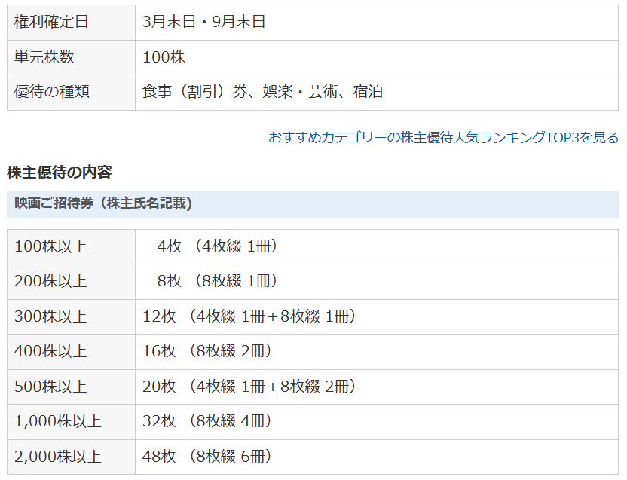Click the 株主優待の内容 heading
Image resolution: width=627 pixels, height=480 pixels.
tap(60, 173)
